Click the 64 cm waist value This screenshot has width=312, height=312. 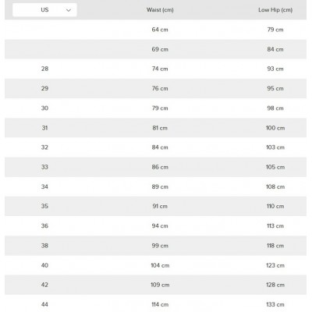point(160,30)
